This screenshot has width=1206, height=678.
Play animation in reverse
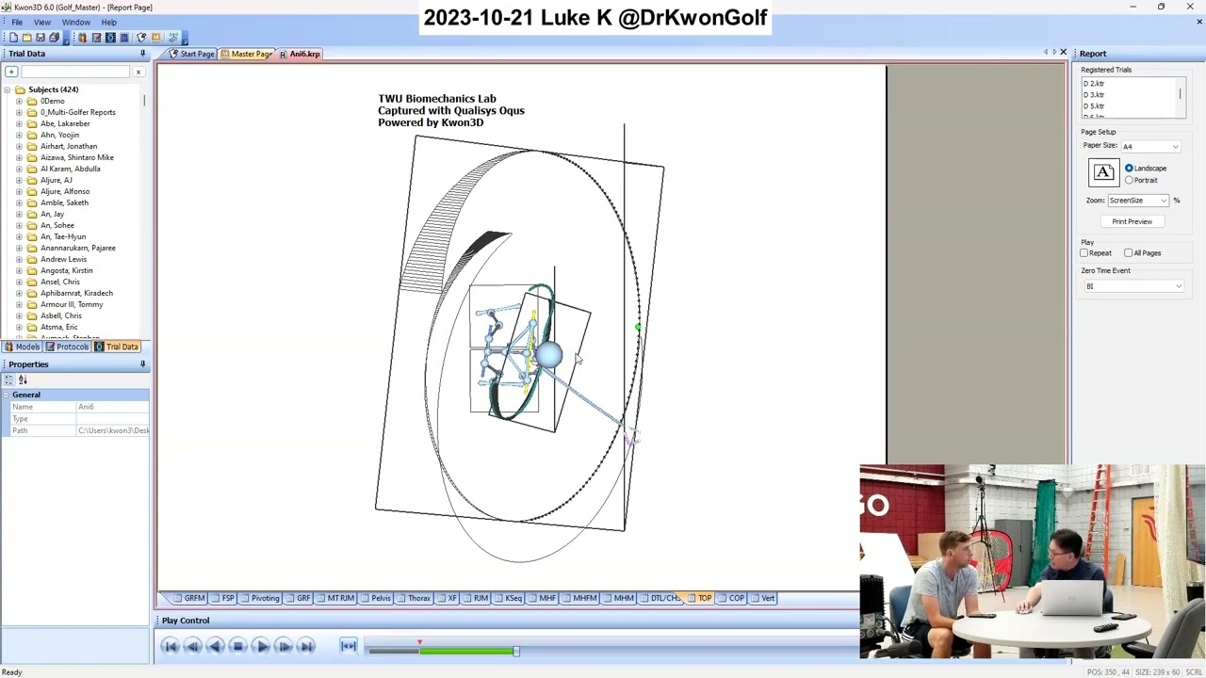(215, 646)
